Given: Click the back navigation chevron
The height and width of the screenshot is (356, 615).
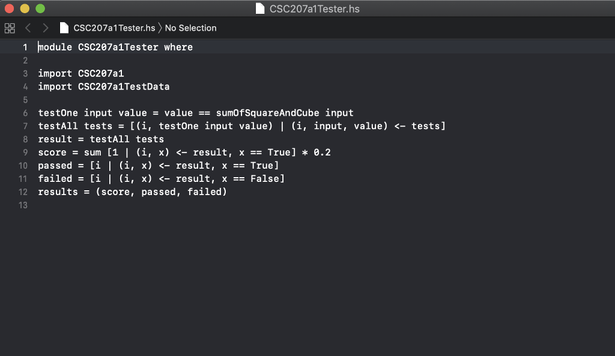Looking at the screenshot, I should [x=28, y=28].
